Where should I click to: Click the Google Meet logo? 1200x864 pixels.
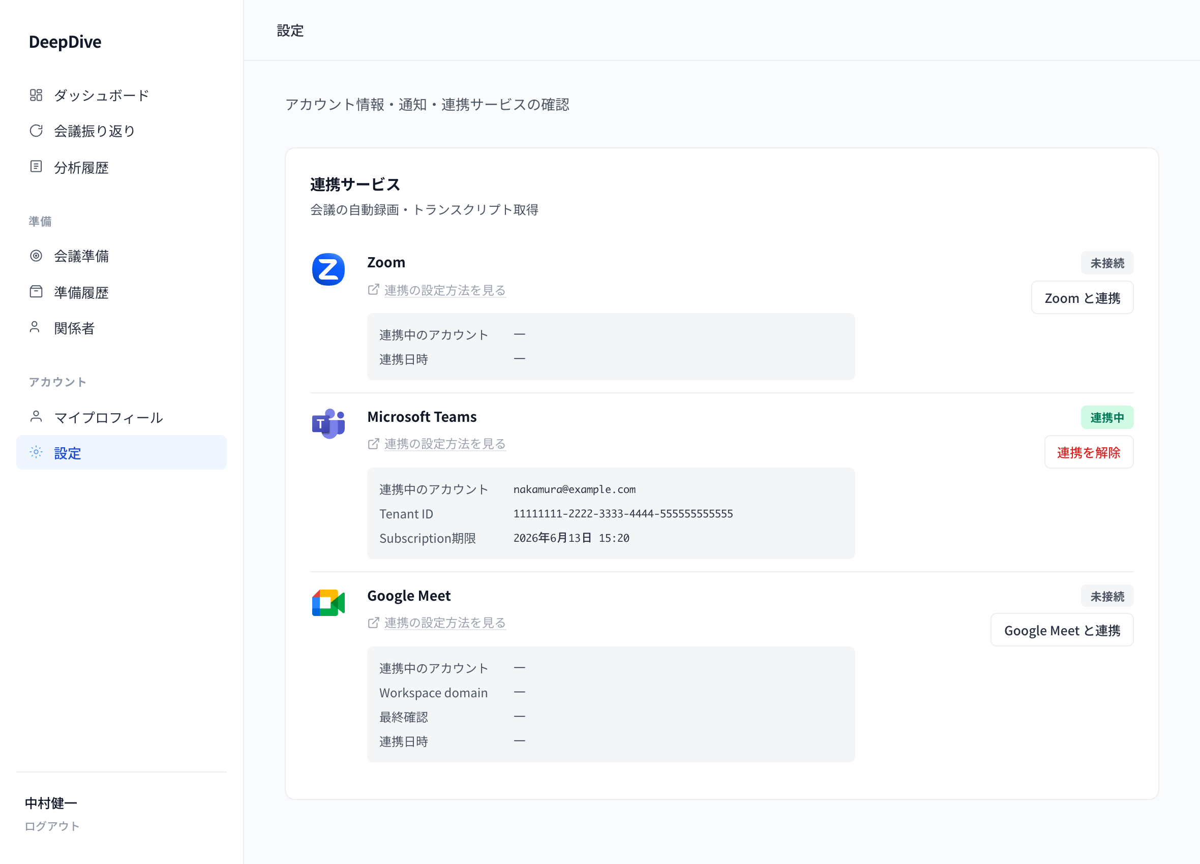(328, 603)
